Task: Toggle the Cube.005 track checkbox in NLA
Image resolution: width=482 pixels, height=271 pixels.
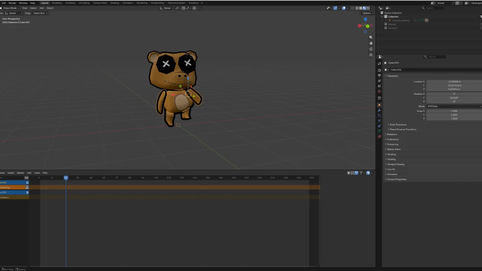Action: coord(27,192)
